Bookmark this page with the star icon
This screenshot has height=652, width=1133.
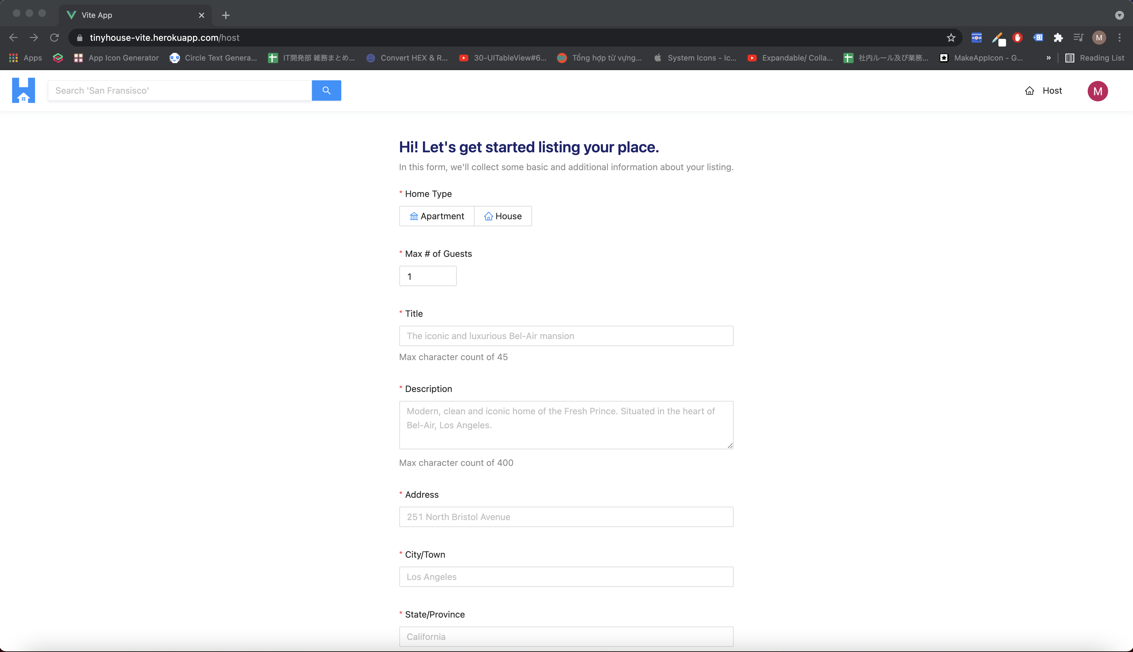click(951, 38)
